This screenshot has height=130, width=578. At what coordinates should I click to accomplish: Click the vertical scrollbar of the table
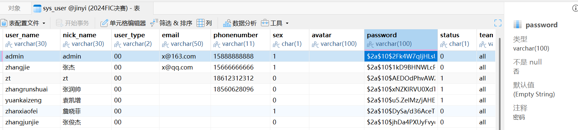[499, 83]
